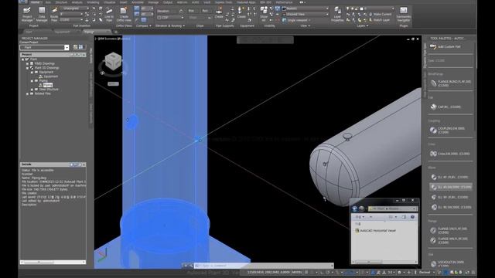Switch to the Structure ribbon tab

coord(62,2)
